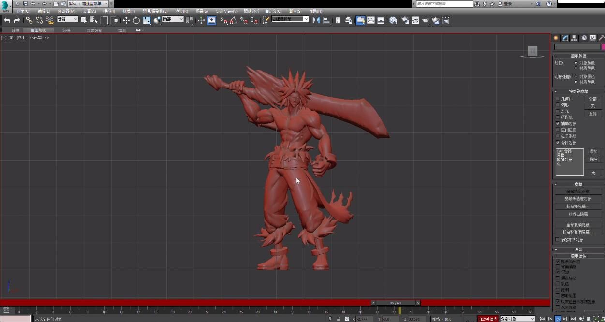The height and width of the screenshot is (322, 605).
Task: Open the Render Setup teapot icon
Action: [x=405, y=20]
